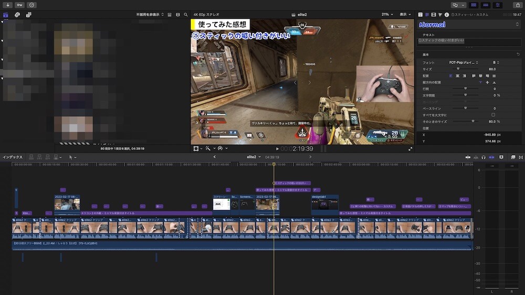Image resolution: width=525 pixels, height=295 pixels.
Task: Open the elite2 project name dropdown
Action: (x=254, y=157)
